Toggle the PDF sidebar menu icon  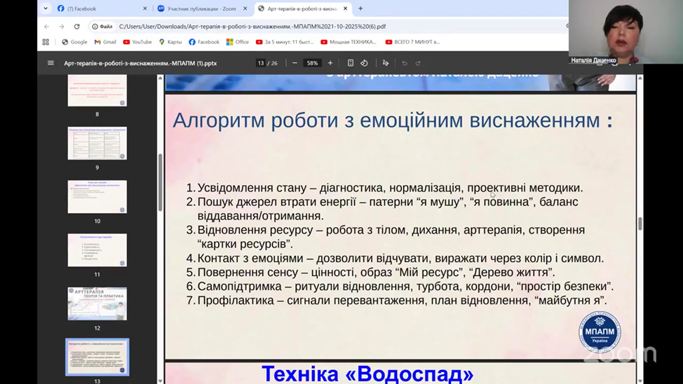[50, 63]
